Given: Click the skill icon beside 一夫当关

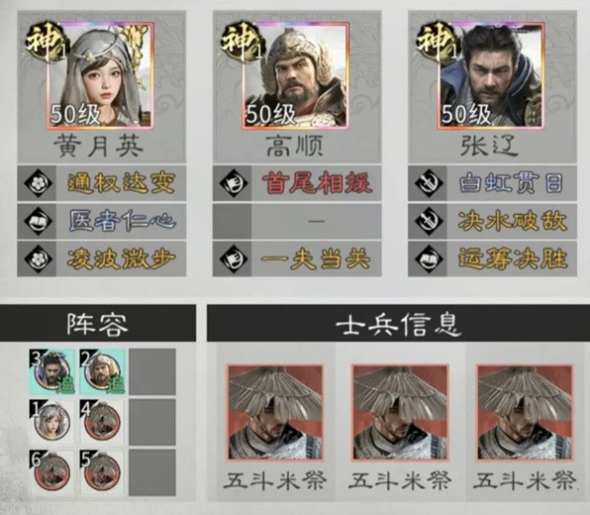Looking at the screenshot, I should pyautogui.click(x=234, y=259).
